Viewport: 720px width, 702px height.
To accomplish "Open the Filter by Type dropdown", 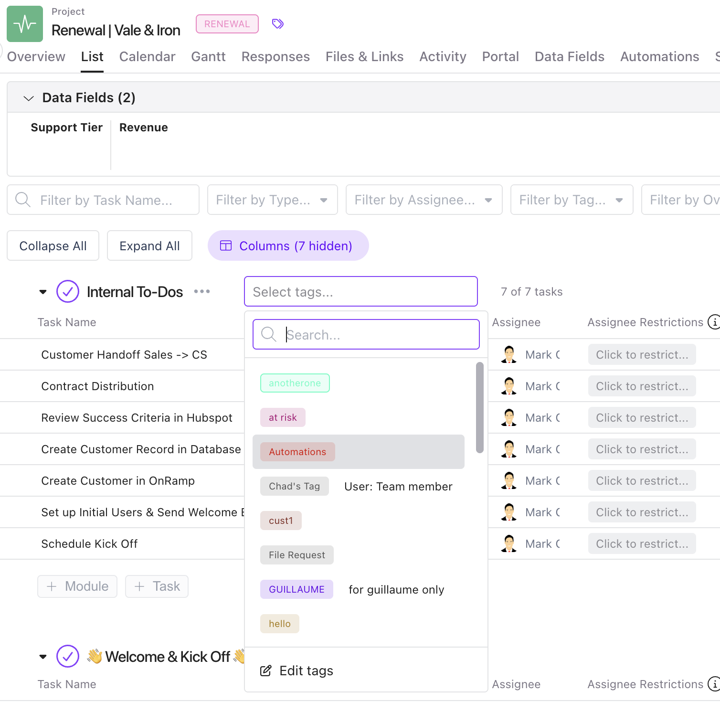I will [272, 200].
